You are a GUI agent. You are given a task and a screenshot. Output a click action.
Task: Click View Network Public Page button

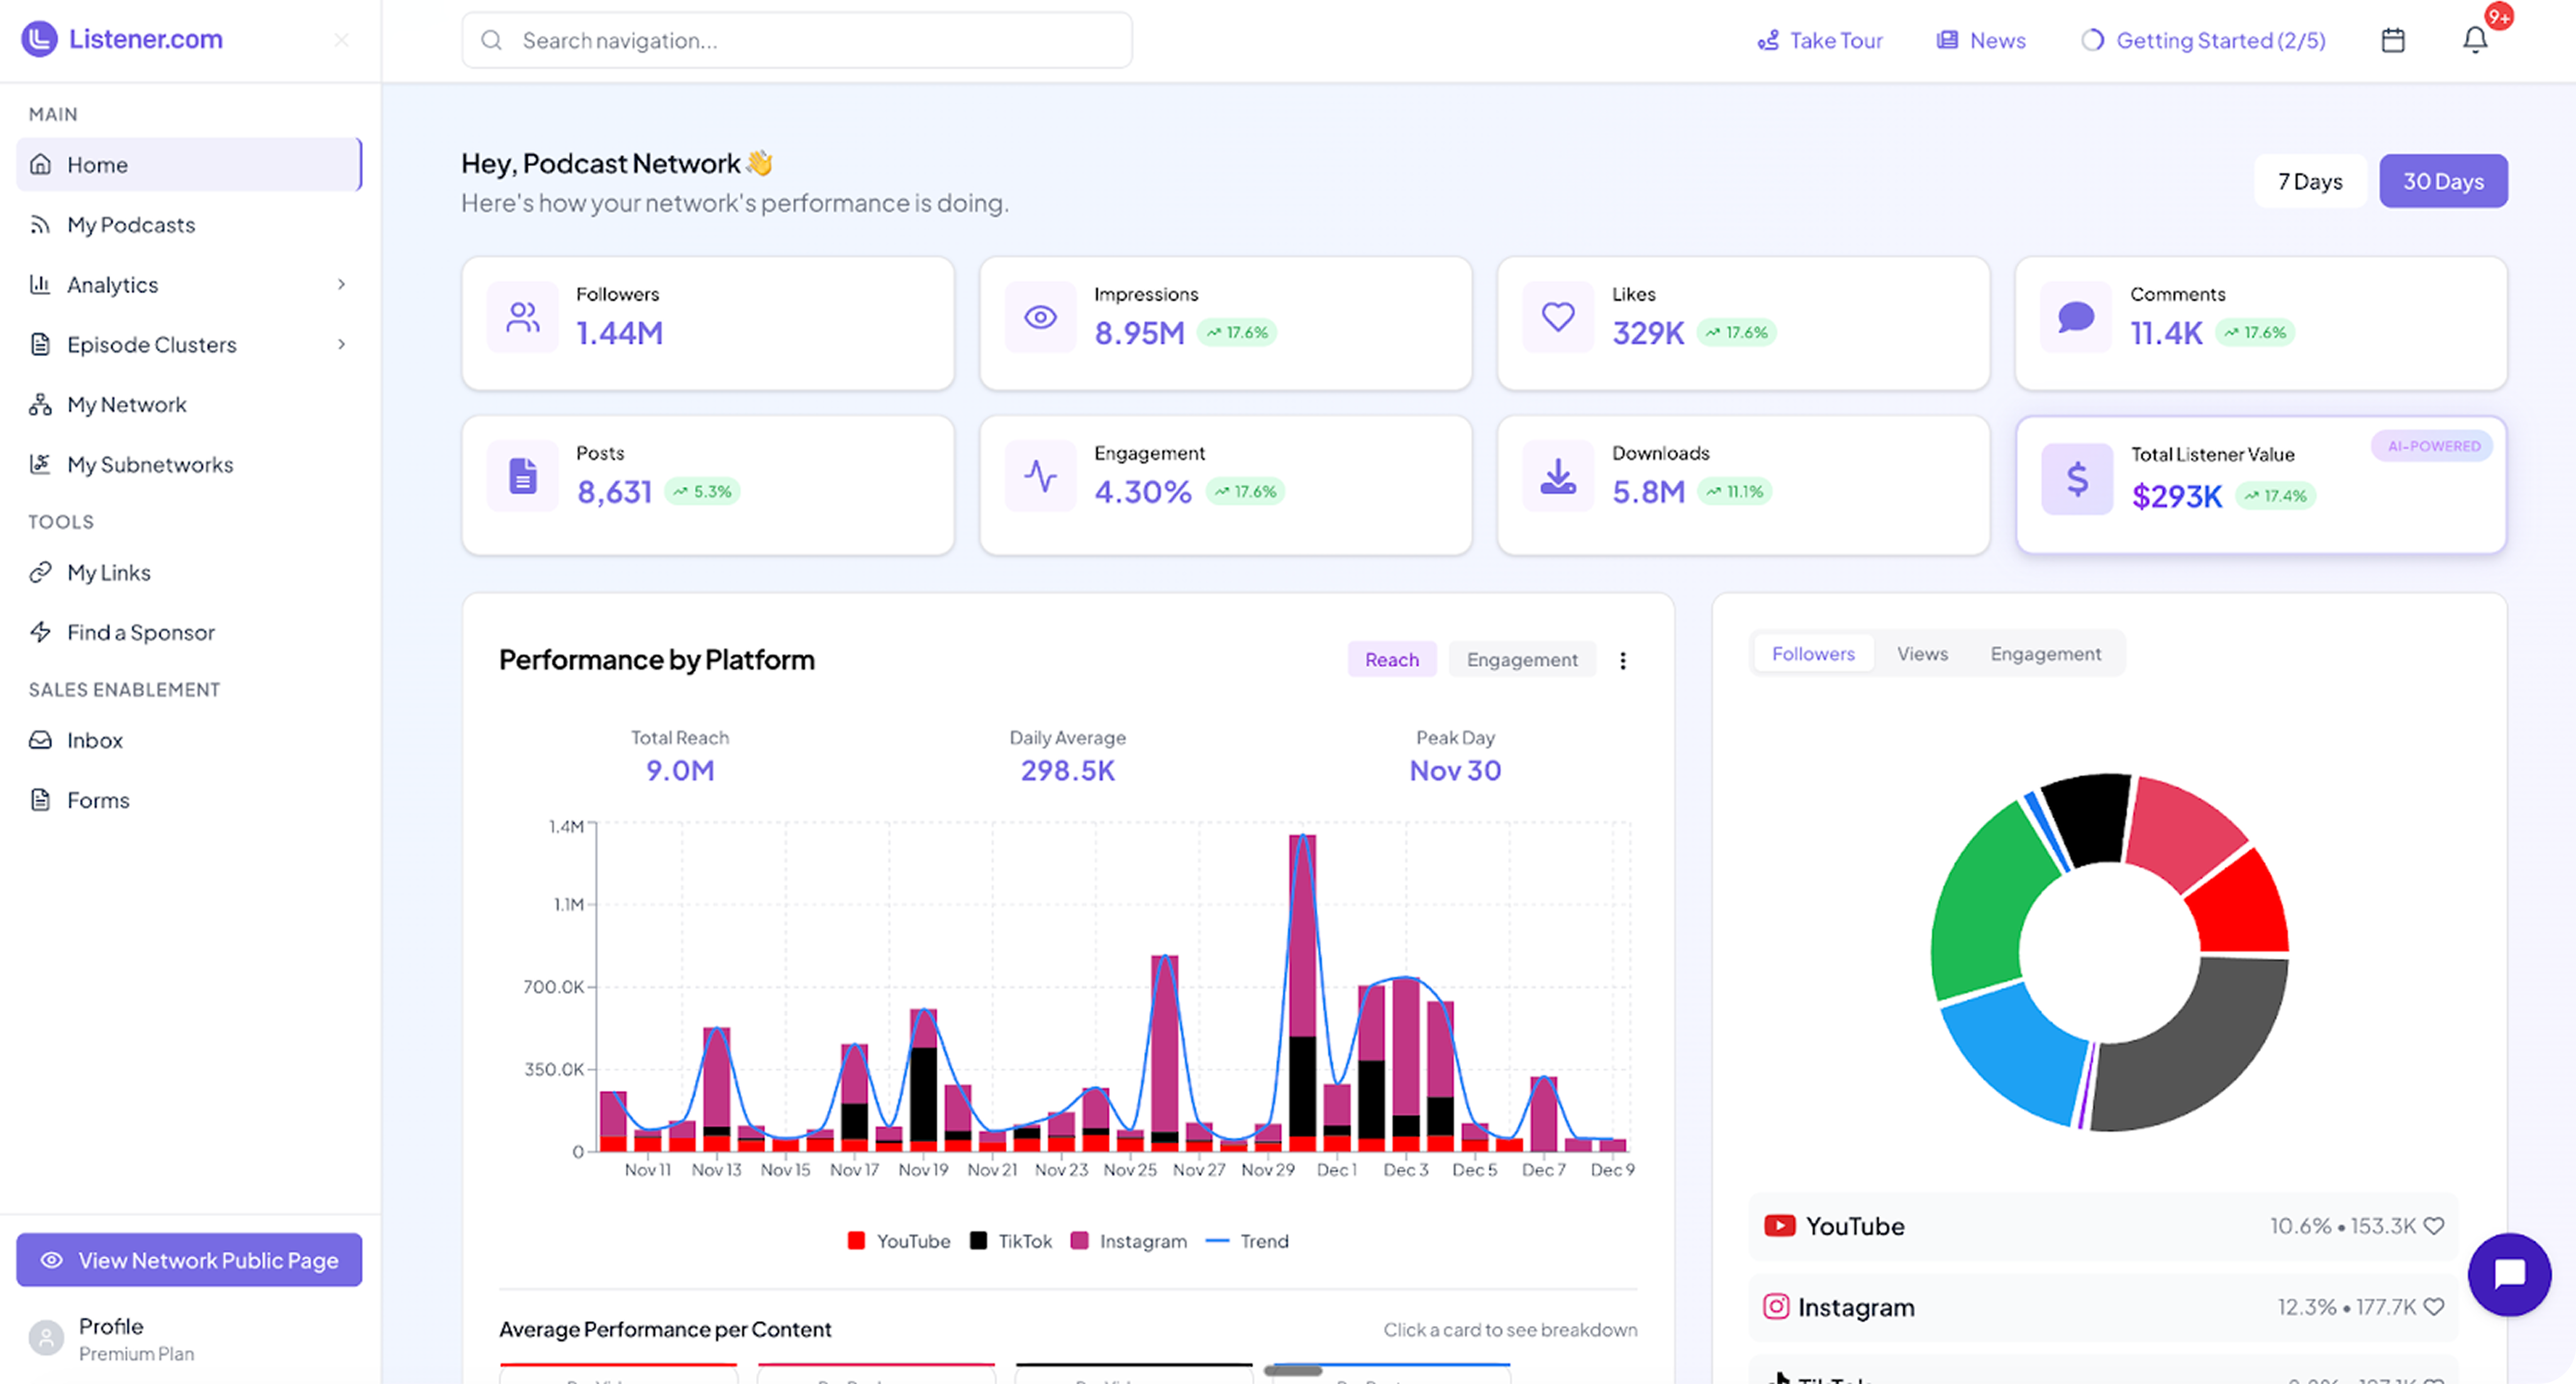[189, 1260]
